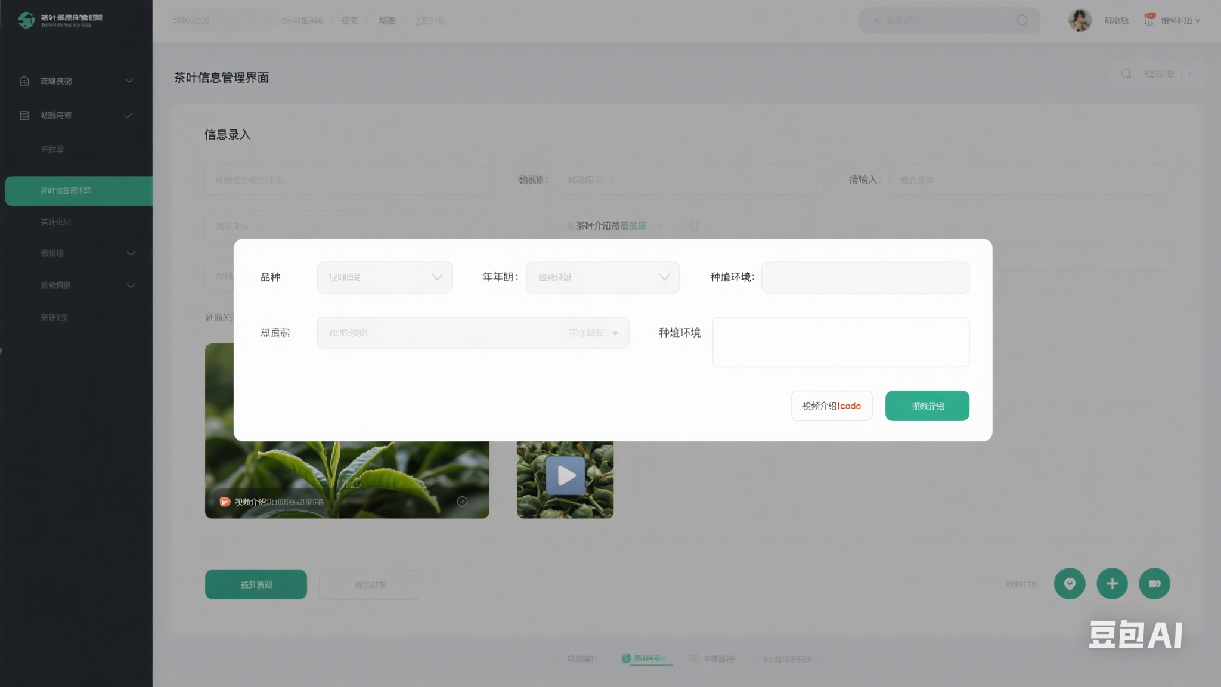
Task: Expand the first sidebar menu chevron
Action: coord(129,81)
